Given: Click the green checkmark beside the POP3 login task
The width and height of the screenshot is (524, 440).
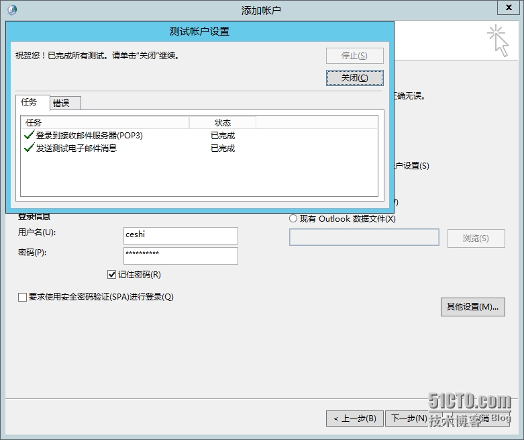Looking at the screenshot, I should [x=29, y=135].
